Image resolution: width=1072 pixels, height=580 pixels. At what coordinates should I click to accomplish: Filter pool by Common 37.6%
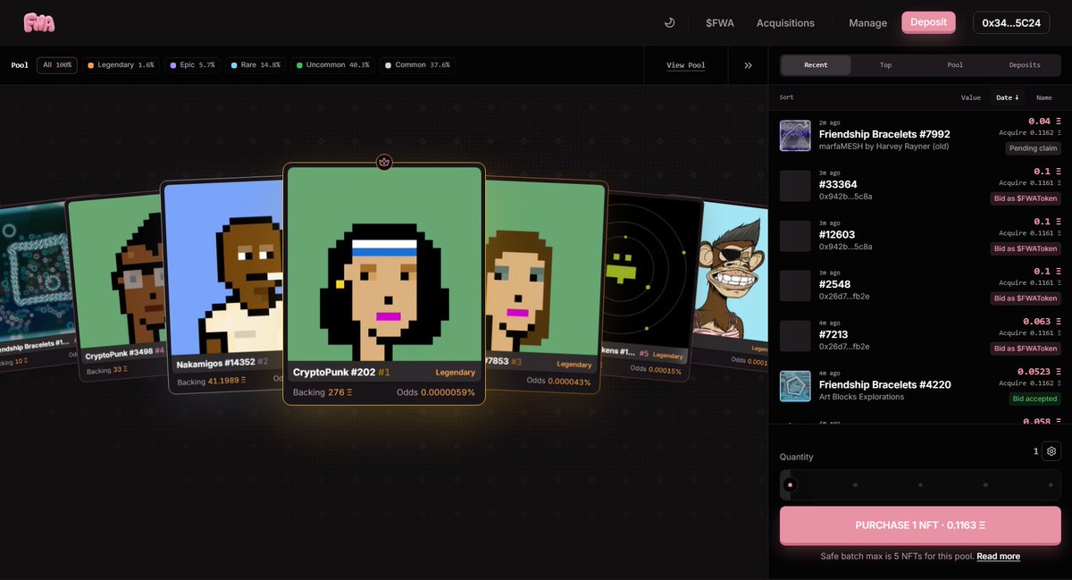click(x=416, y=65)
